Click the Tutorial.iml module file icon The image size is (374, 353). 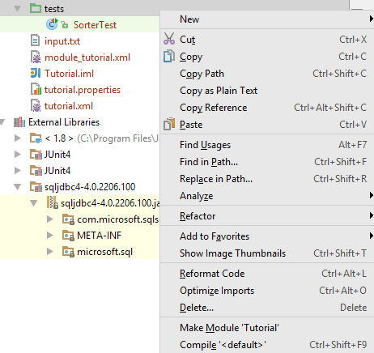(x=36, y=73)
